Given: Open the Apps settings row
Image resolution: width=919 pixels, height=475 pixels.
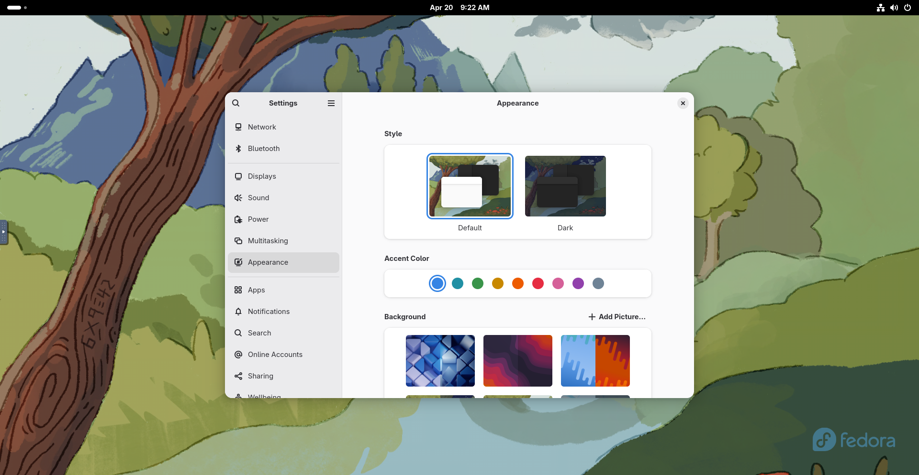Looking at the screenshot, I should (x=284, y=290).
